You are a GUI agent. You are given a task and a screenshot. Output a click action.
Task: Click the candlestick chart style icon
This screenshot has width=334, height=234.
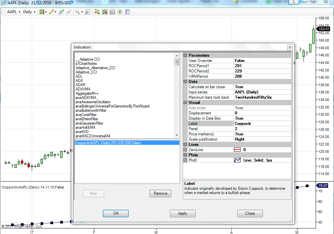42,12
